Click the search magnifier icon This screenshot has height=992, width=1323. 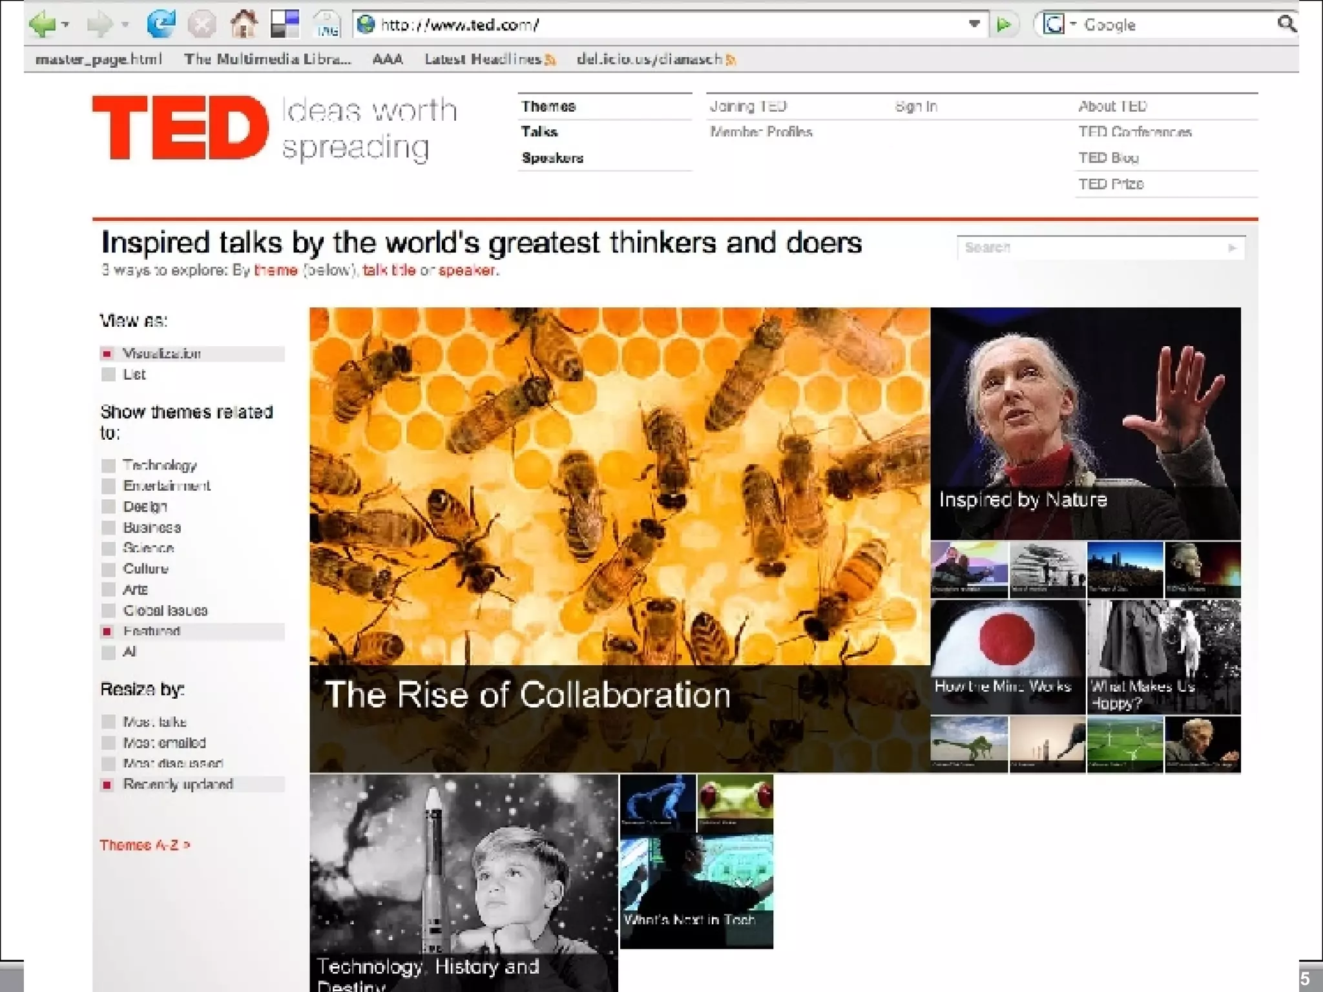pyautogui.click(x=1286, y=25)
